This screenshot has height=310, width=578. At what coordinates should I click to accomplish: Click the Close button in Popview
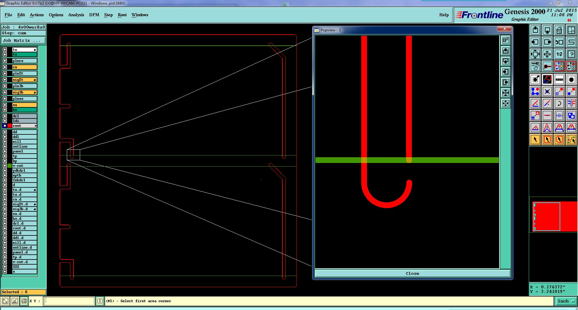pos(412,273)
